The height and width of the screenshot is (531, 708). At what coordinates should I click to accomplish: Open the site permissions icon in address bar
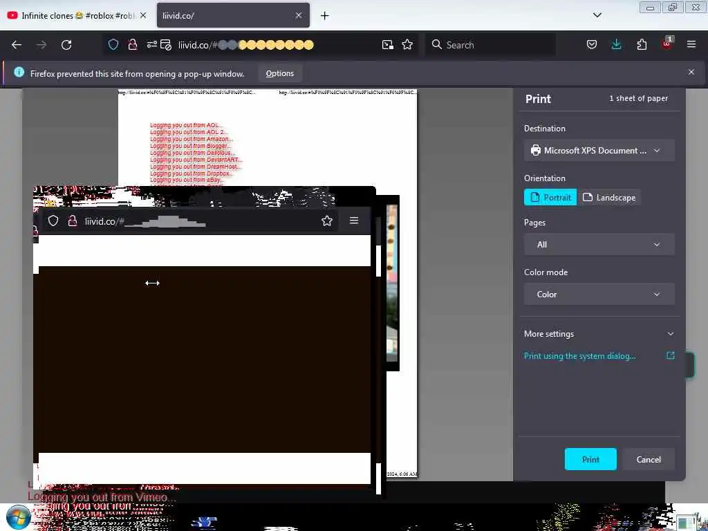[x=151, y=44]
